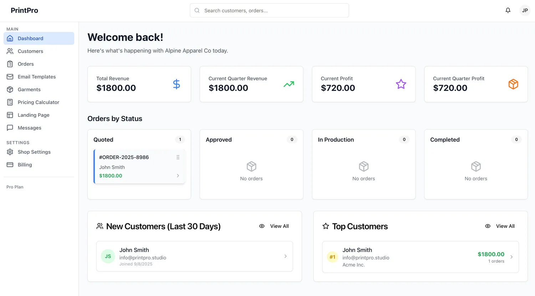Click the Current Quarter Revenue trend icon
535x296 pixels.
click(x=289, y=84)
